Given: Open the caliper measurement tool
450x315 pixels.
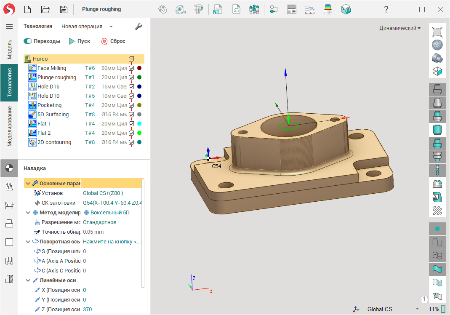Looking at the screenshot, I should point(199,9).
